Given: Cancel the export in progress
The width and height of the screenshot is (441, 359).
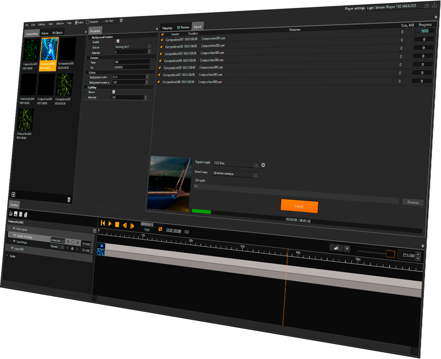Looking at the screenshot, I should [x=299, y=206].
